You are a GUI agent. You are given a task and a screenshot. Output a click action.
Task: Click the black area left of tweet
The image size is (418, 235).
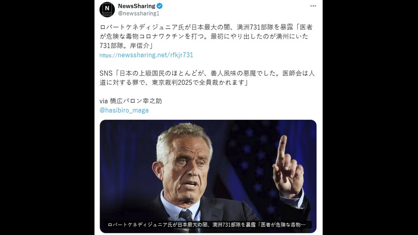[x=47, y=117]
